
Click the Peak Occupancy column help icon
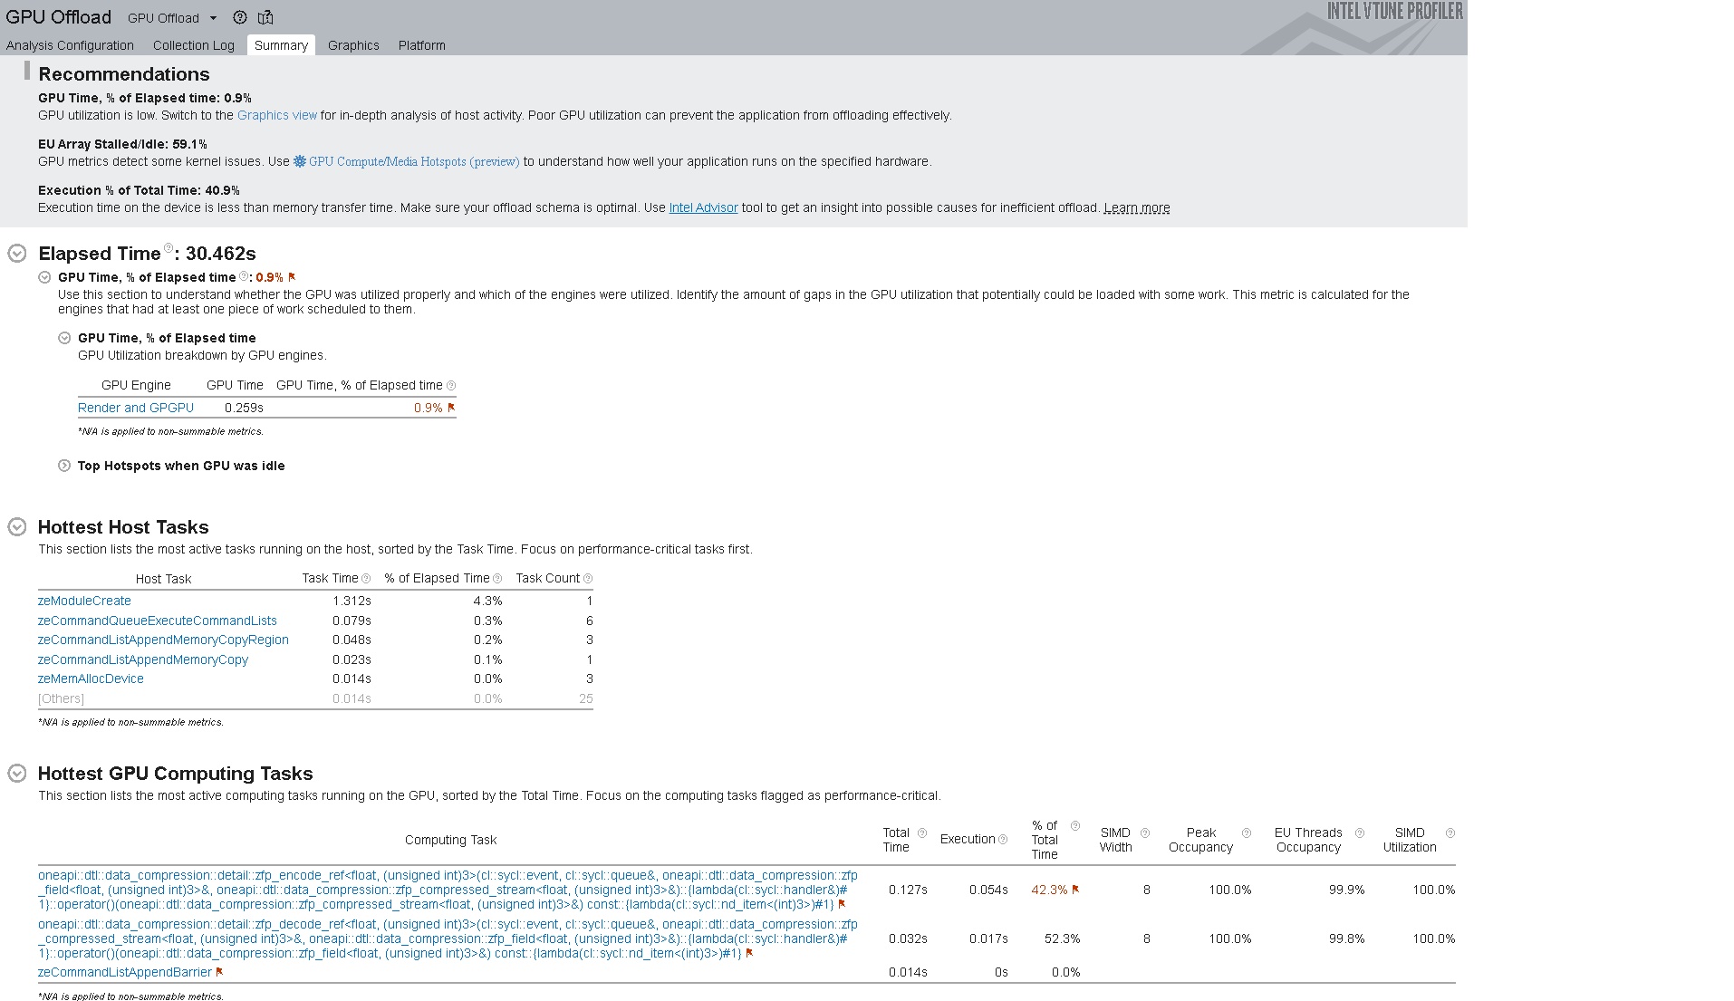pyautogui.click(x=1247, y=833)
